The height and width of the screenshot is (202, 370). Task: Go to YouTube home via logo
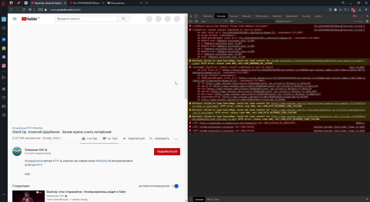pos(30,19)
